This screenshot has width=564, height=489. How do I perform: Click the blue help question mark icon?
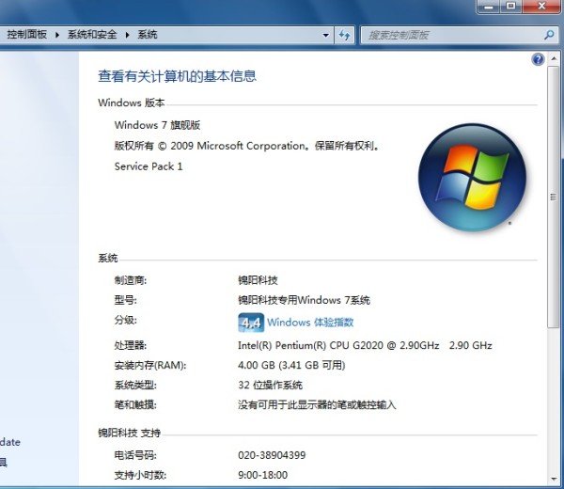coord(538,59)
